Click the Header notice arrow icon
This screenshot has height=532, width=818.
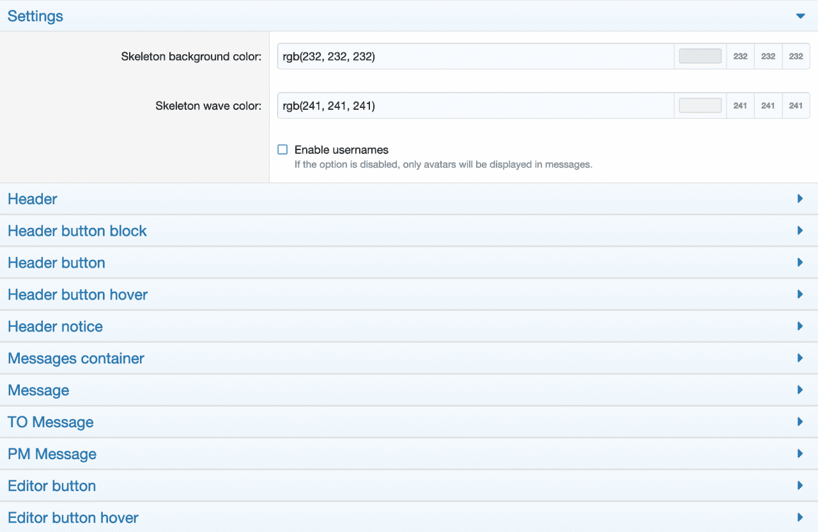800,326
